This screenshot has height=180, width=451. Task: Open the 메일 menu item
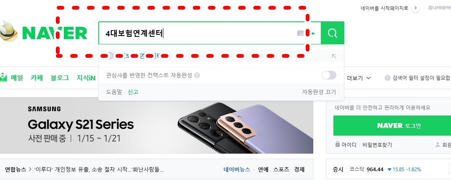[x=11, y=78]
